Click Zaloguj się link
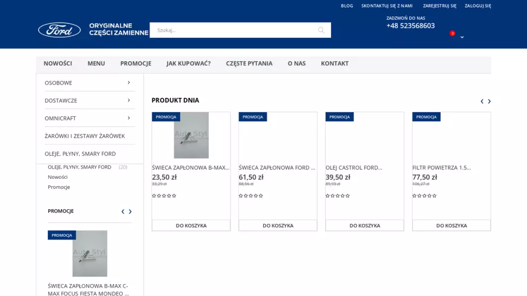The width and height of the screenshot is (527, 296). tap(478, 5)
